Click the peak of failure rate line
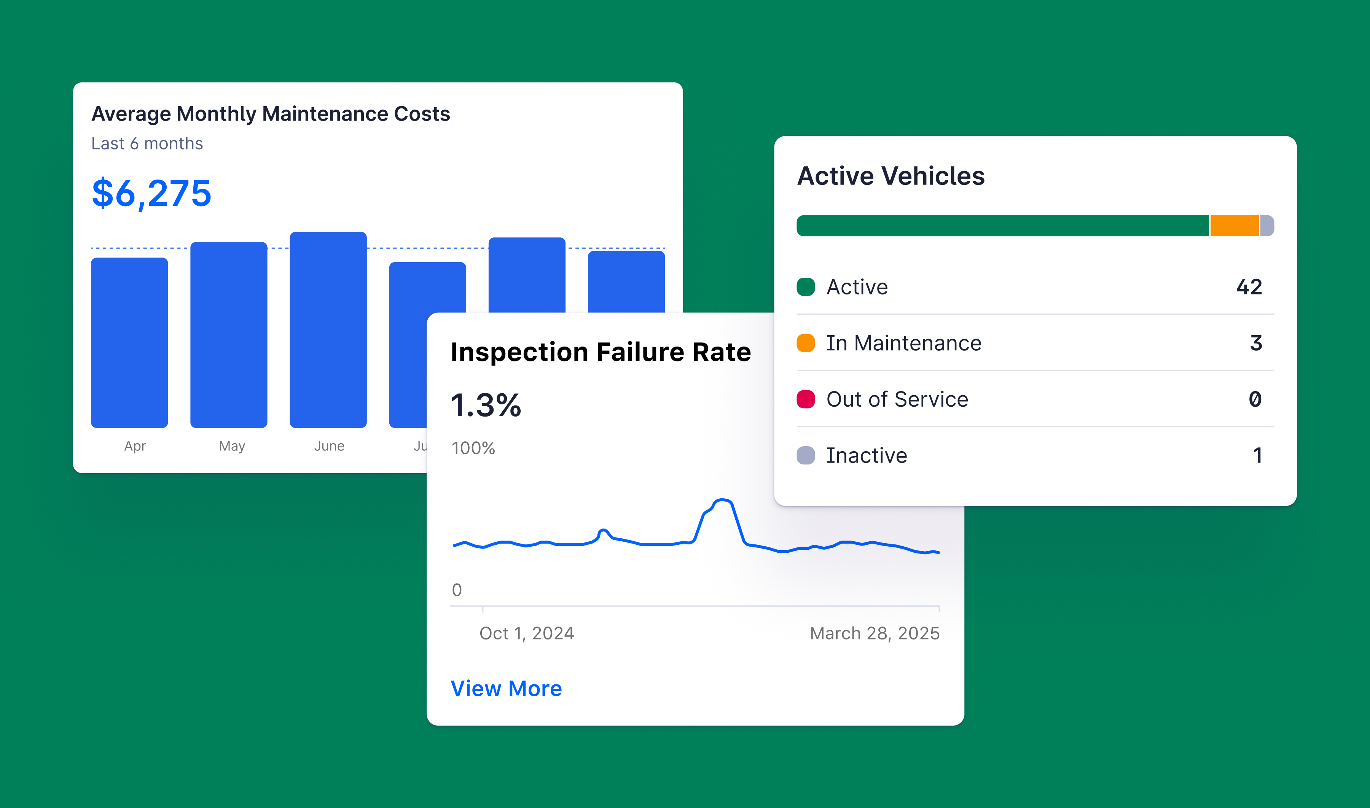 722,500
